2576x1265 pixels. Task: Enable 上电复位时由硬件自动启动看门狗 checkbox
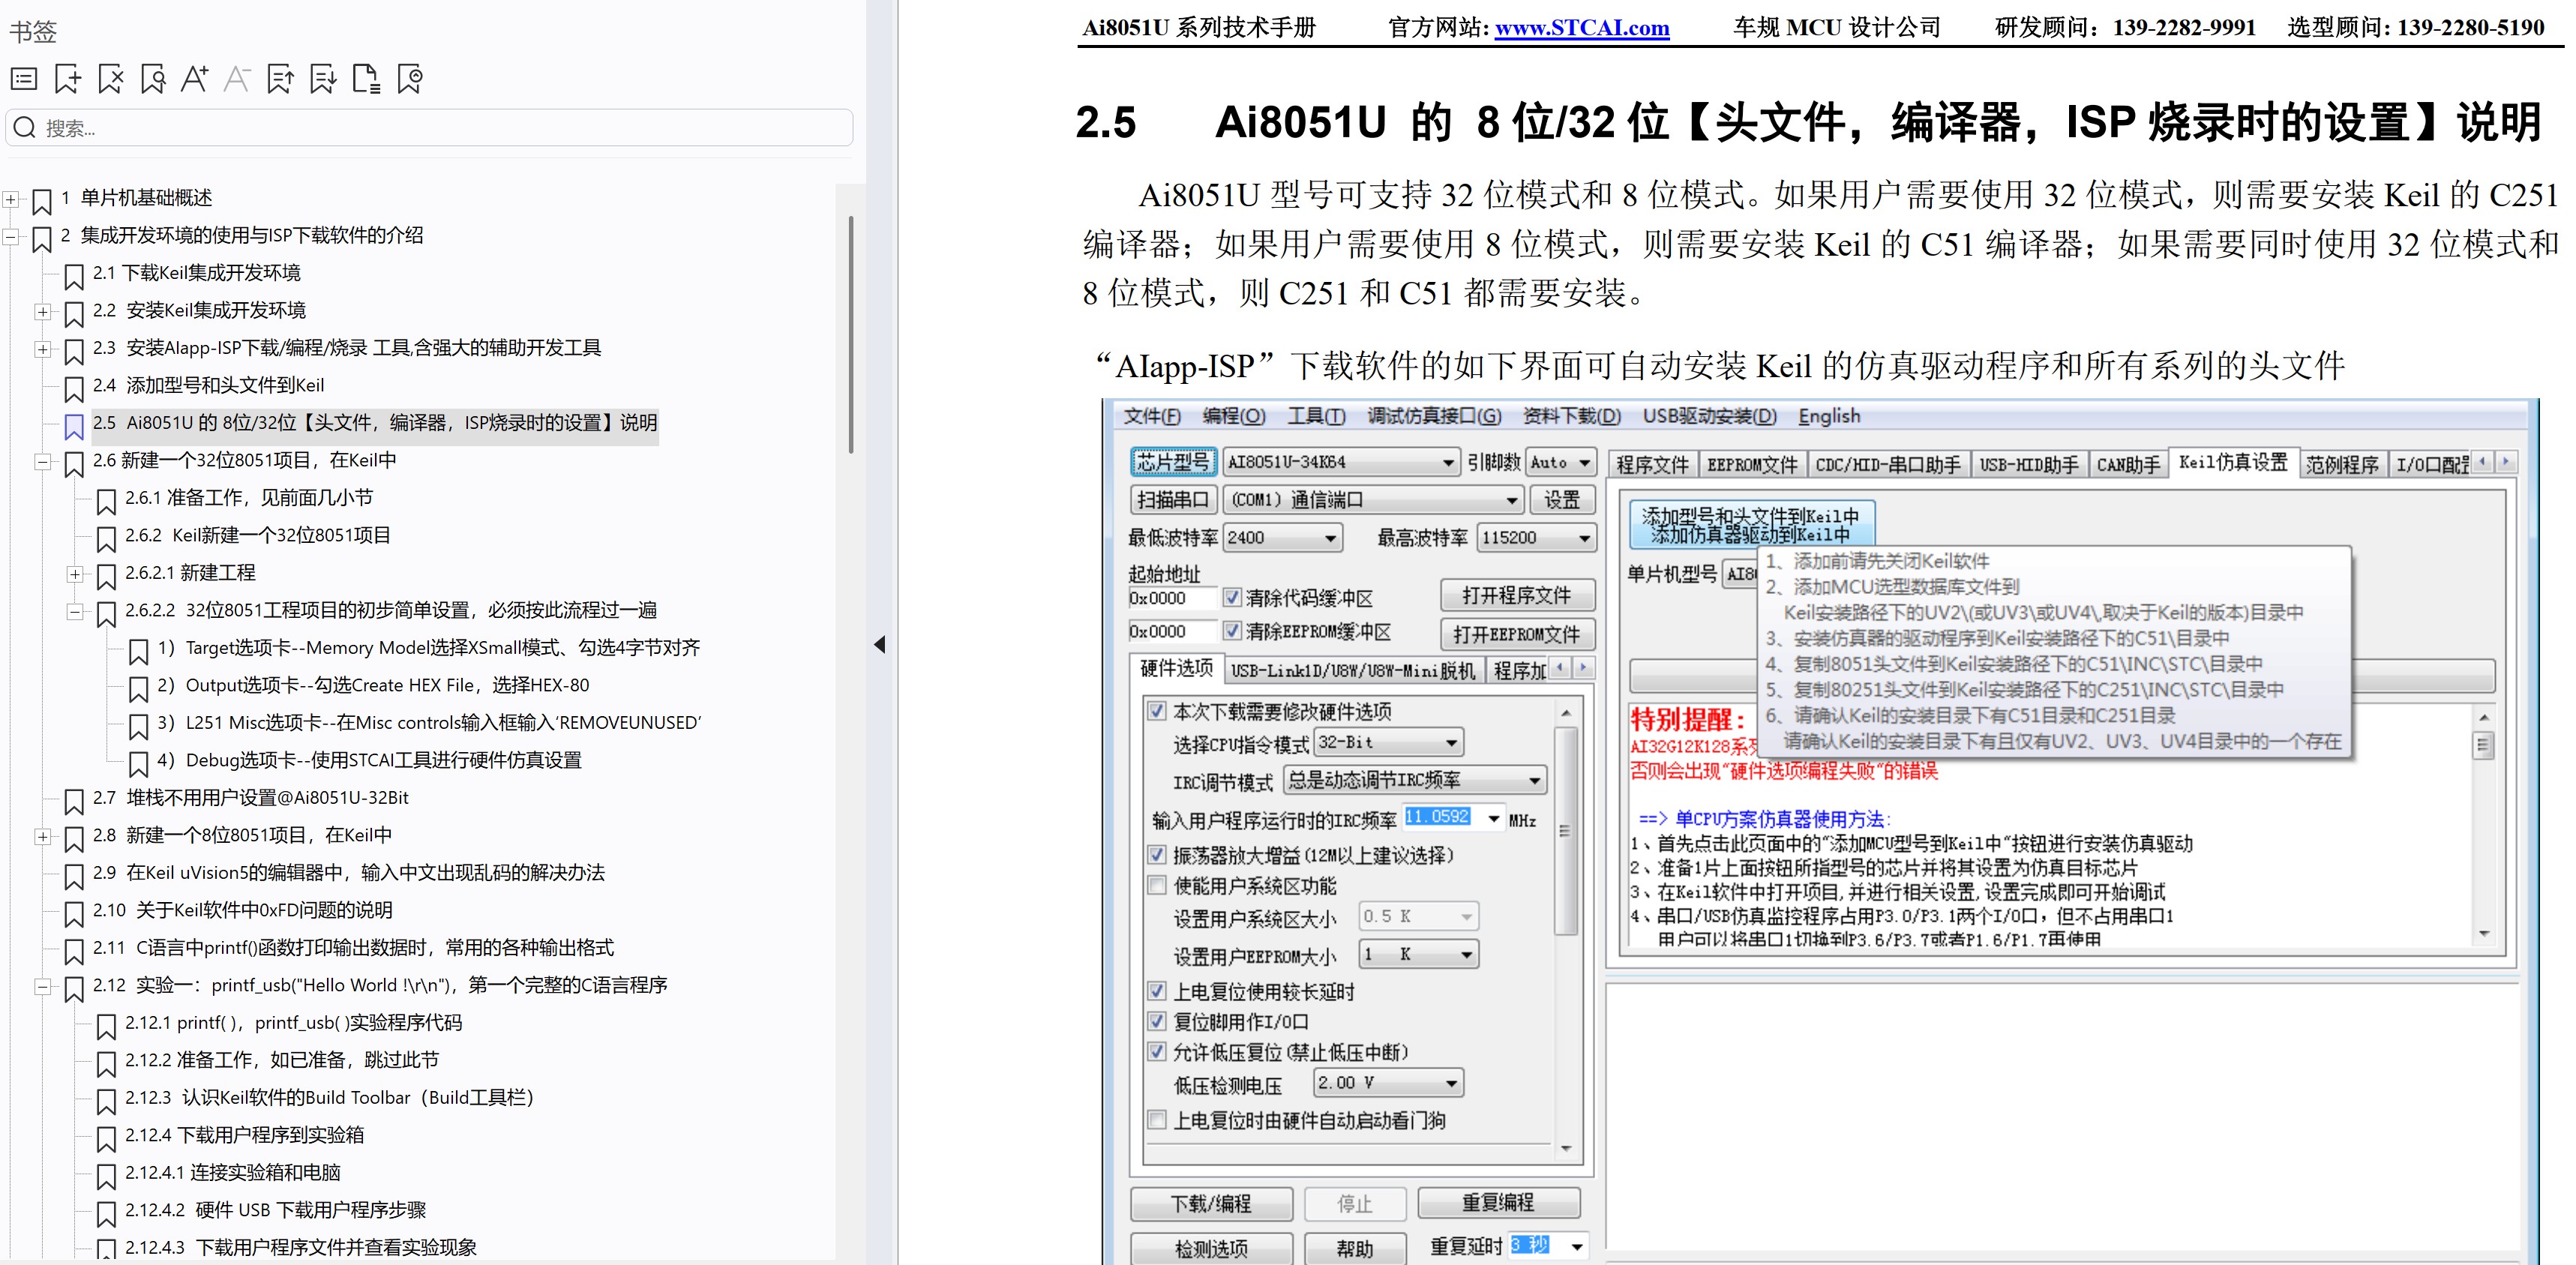click(x=1157, y=1120)
